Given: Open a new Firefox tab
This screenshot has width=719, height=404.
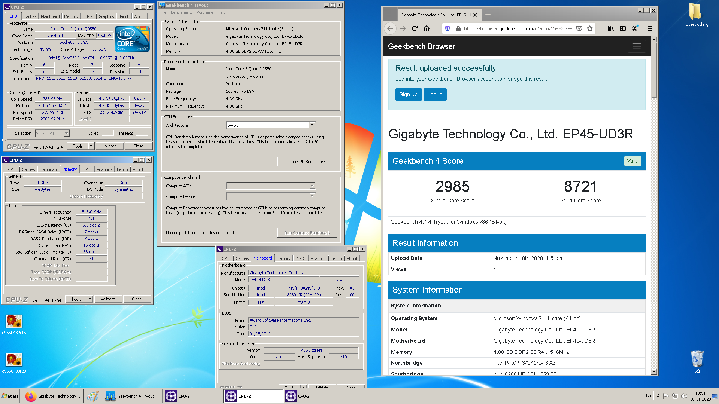Looking at the screenshot, I should [488, 15].
